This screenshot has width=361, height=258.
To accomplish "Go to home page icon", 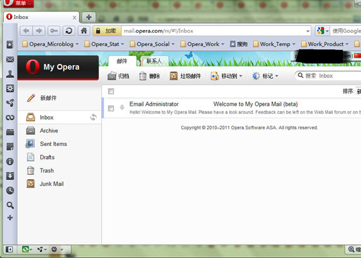I will [x=84, y=31].
